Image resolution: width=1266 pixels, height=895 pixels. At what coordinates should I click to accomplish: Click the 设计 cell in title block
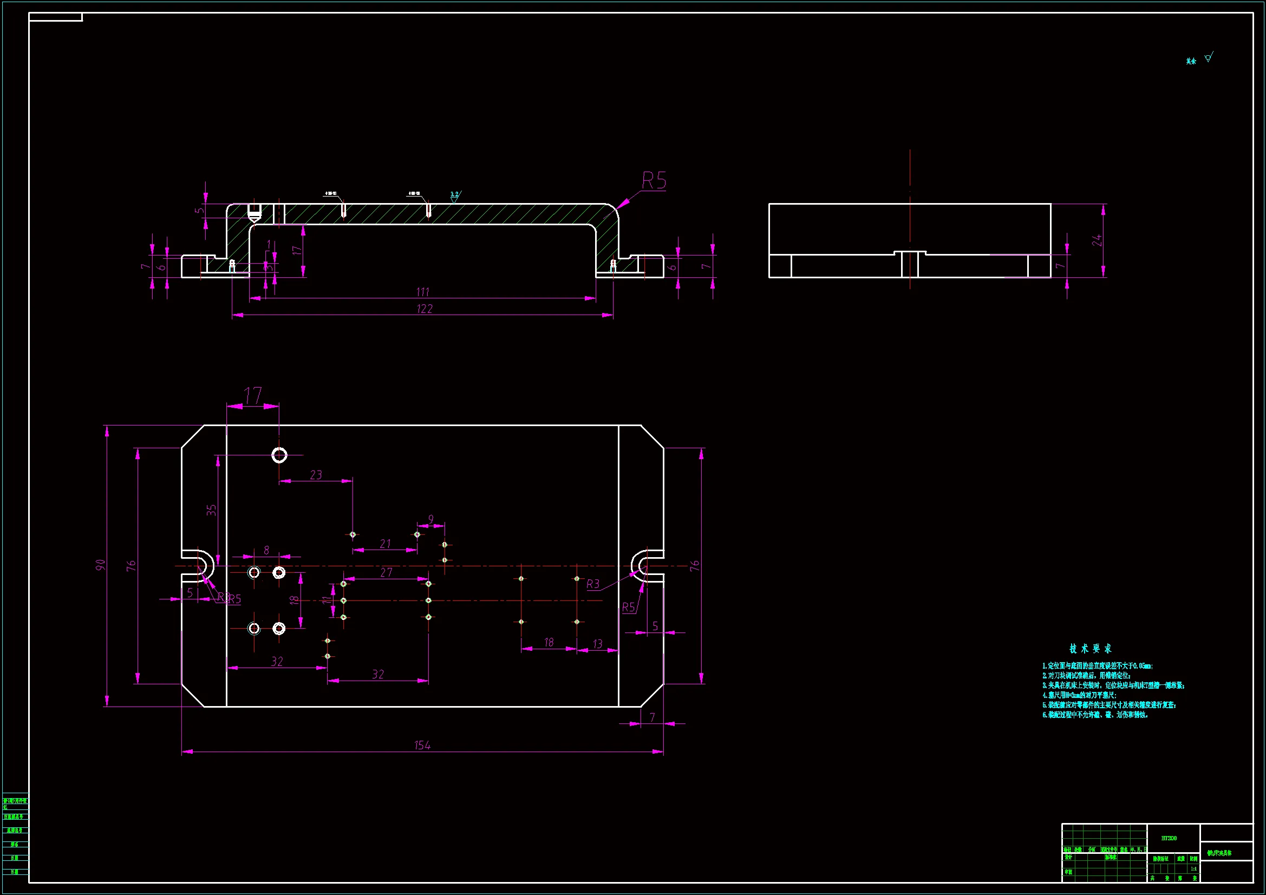pyautogui.click(x=1068, y=858)
